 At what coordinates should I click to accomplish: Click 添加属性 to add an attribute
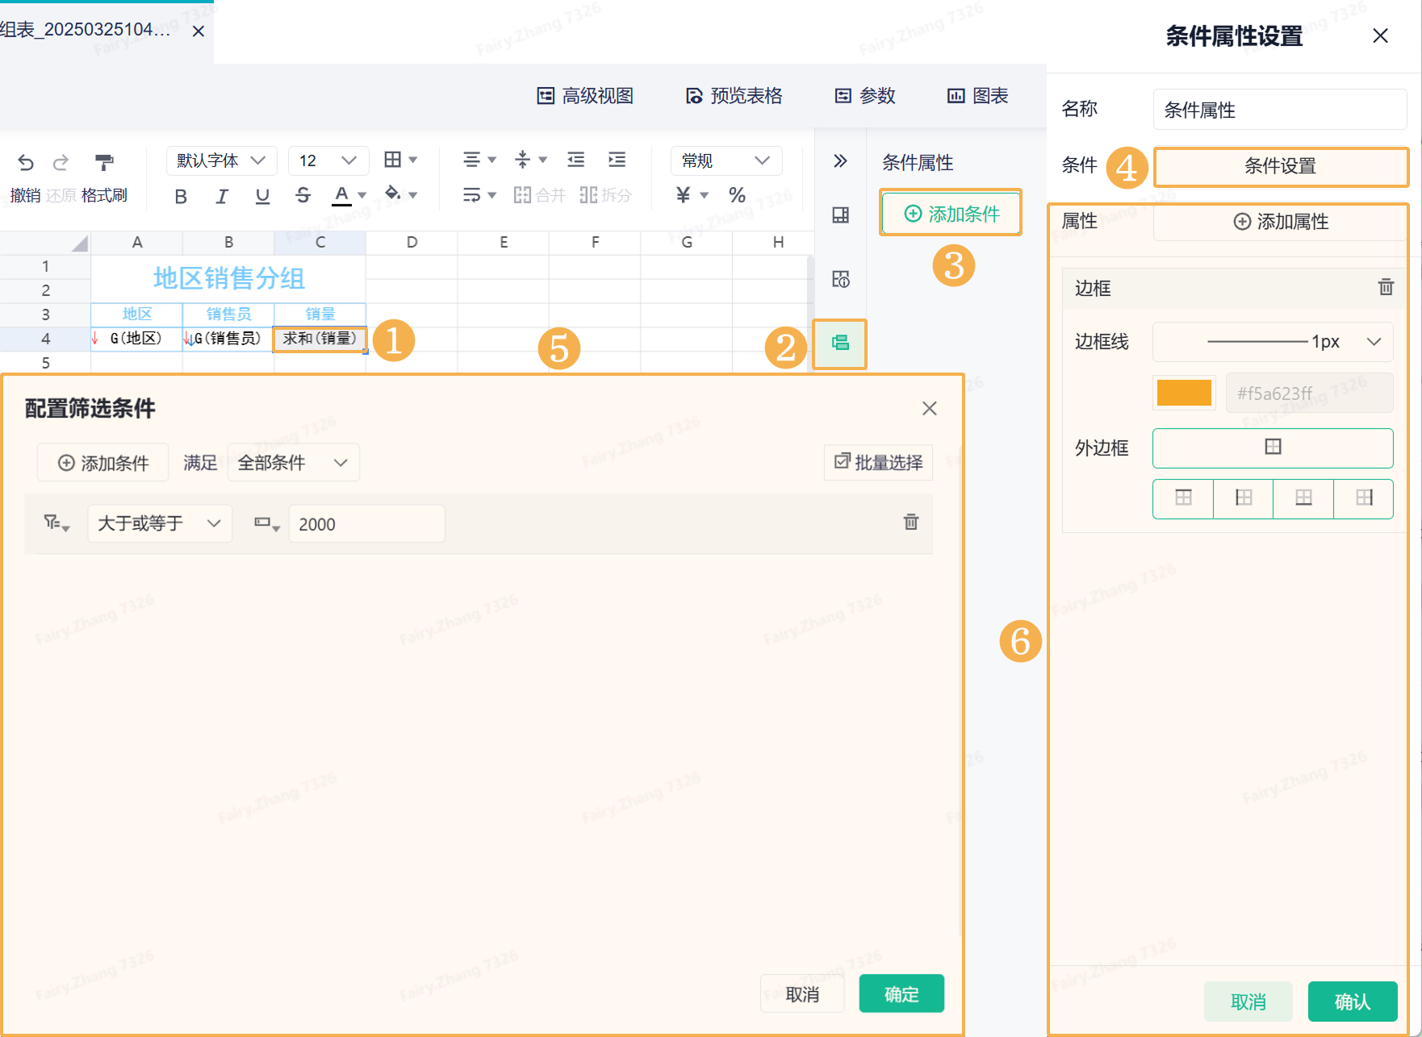tap(1281, 222)
